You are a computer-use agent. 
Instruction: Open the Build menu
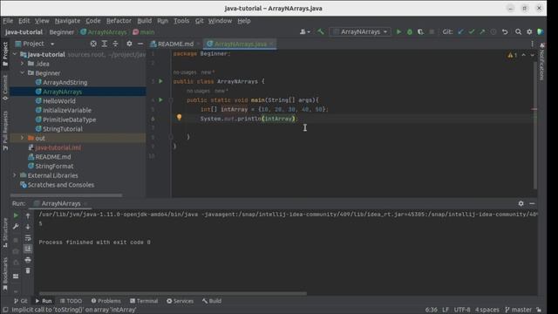click(145, 21)
